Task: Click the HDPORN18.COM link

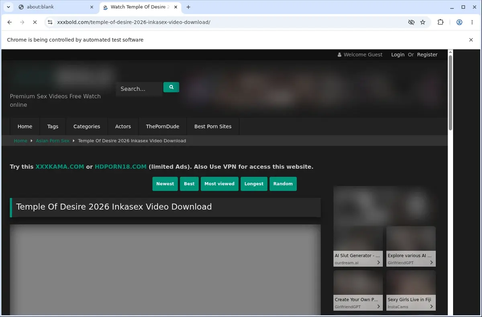Action: click(120, 167)
